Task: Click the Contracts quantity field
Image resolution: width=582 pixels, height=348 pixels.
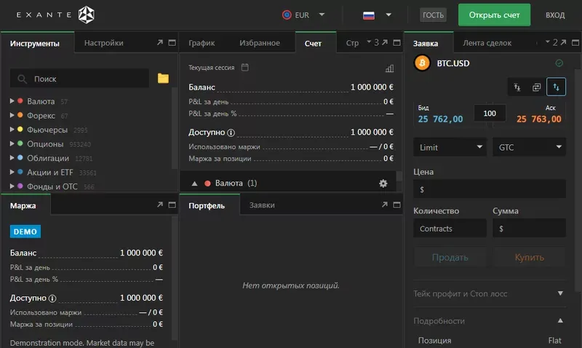Action: pyautogui.click(x=450, y=228)
